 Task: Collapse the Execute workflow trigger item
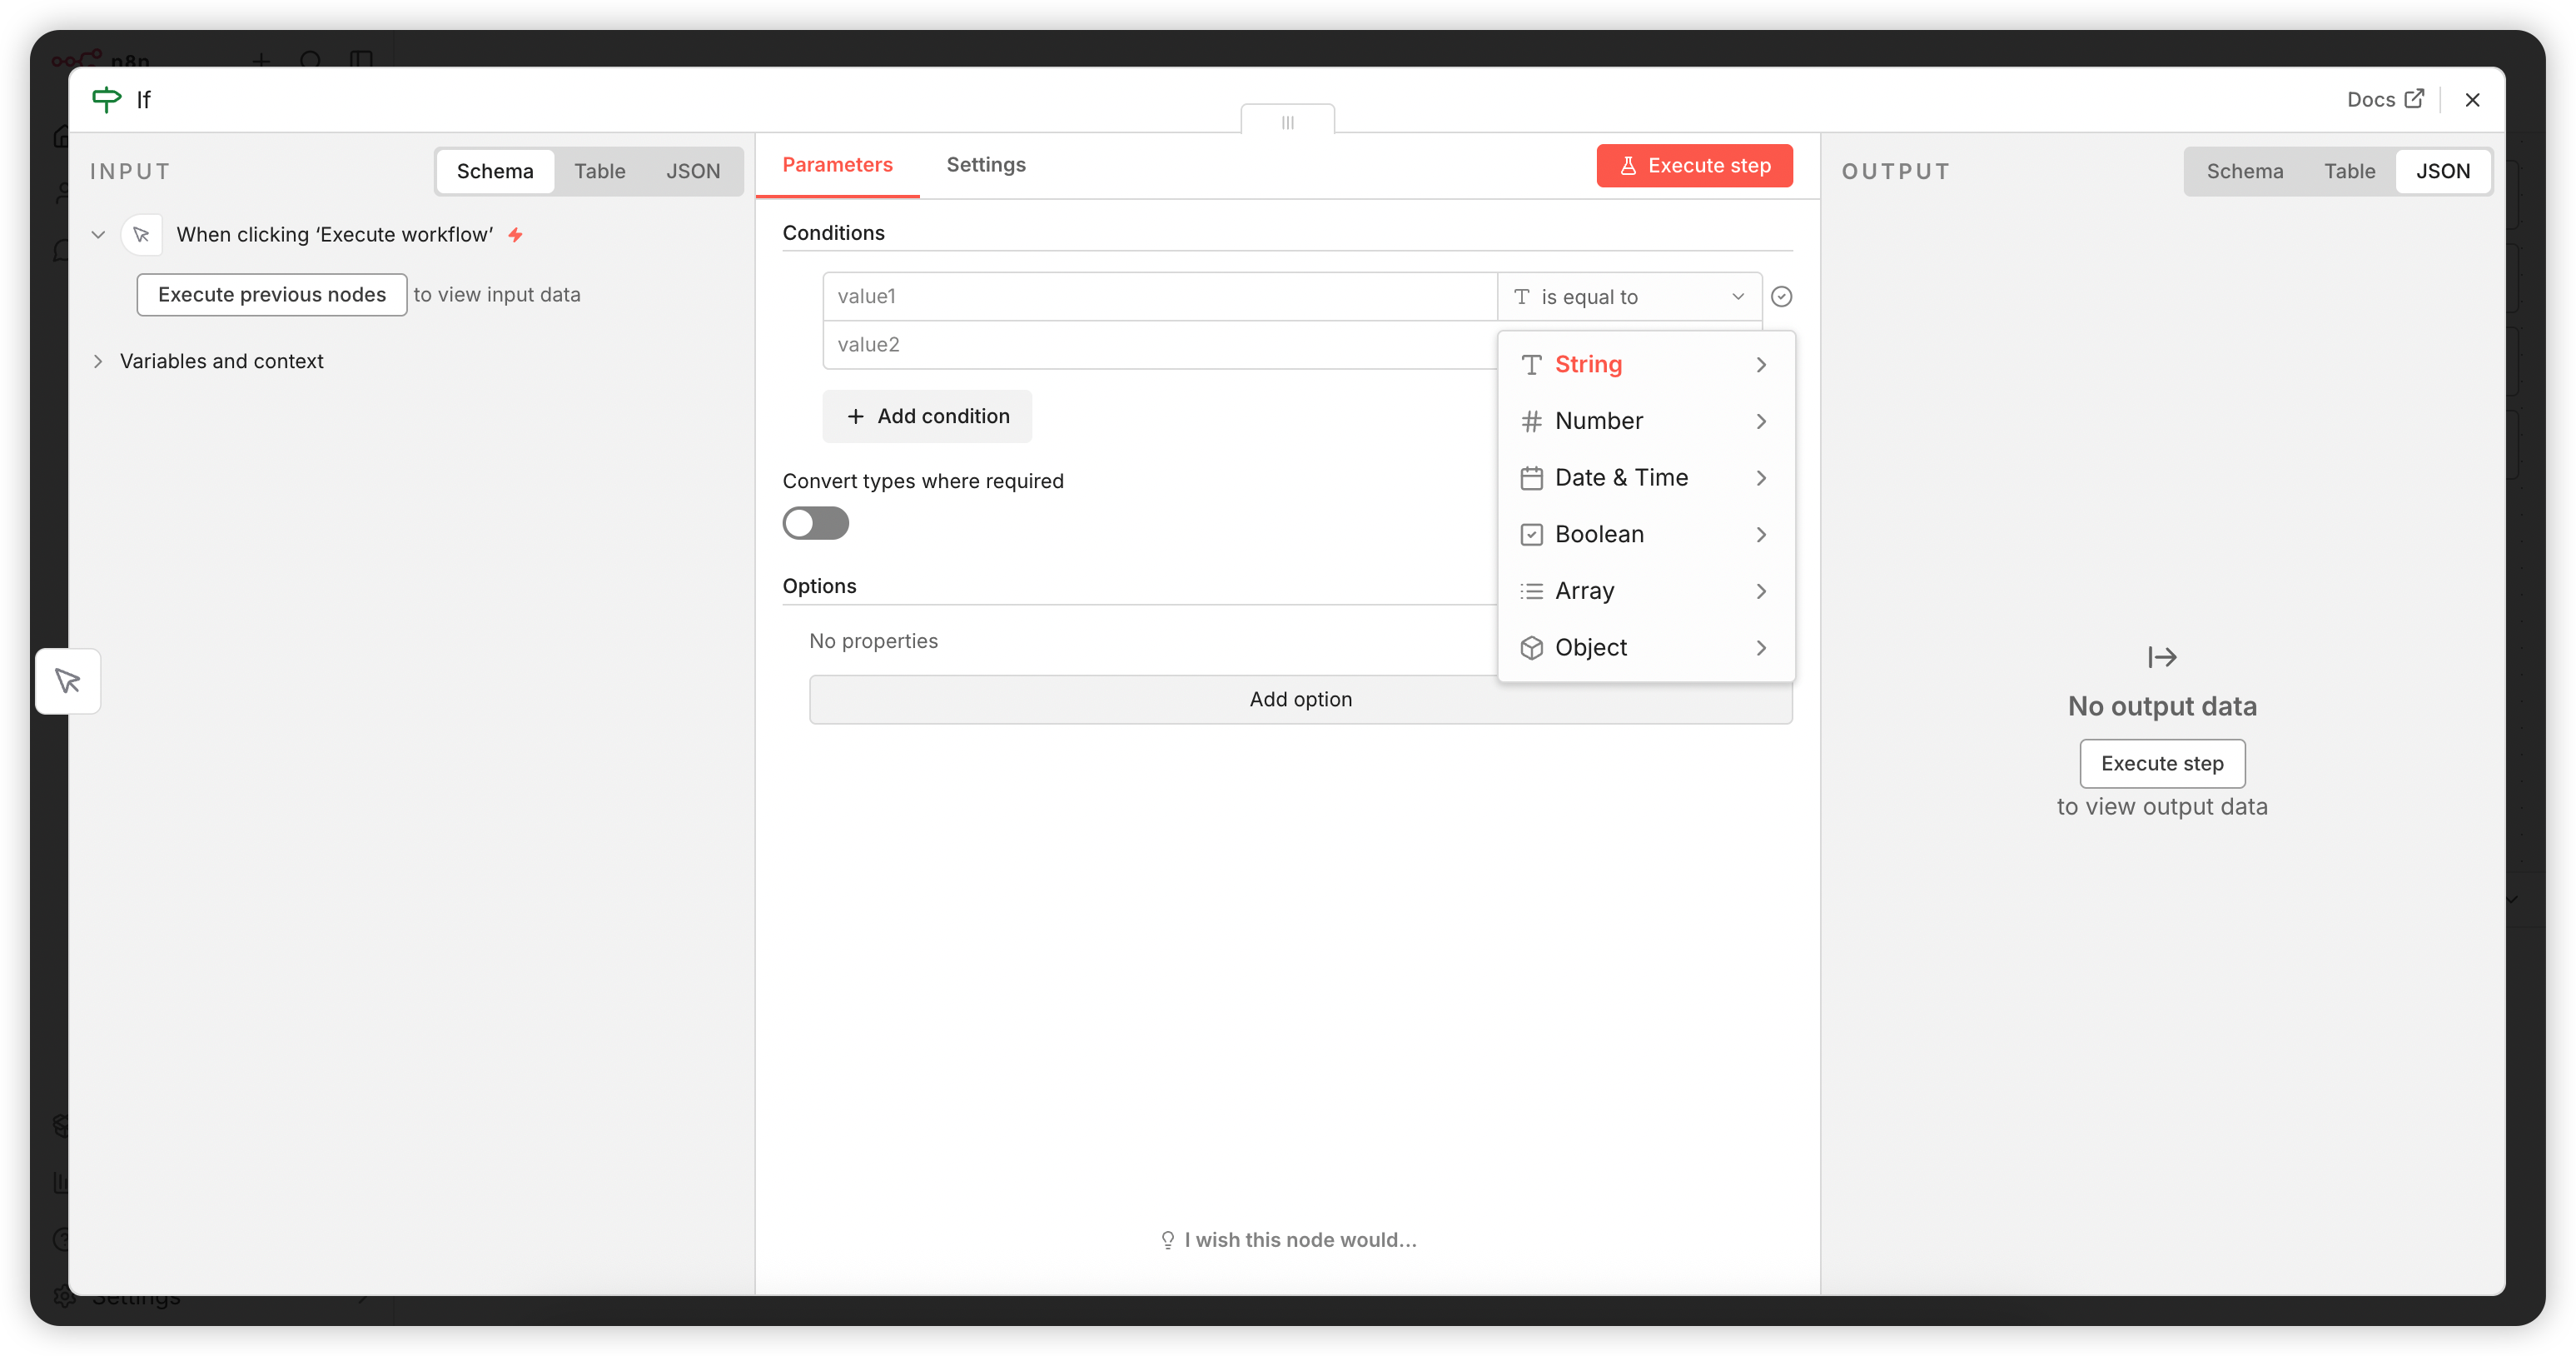point(98,234)
